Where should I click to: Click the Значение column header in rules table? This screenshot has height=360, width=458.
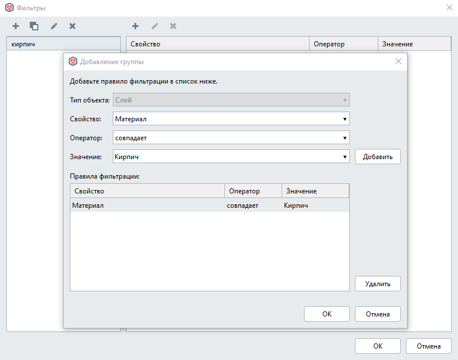tap(315, 191)
